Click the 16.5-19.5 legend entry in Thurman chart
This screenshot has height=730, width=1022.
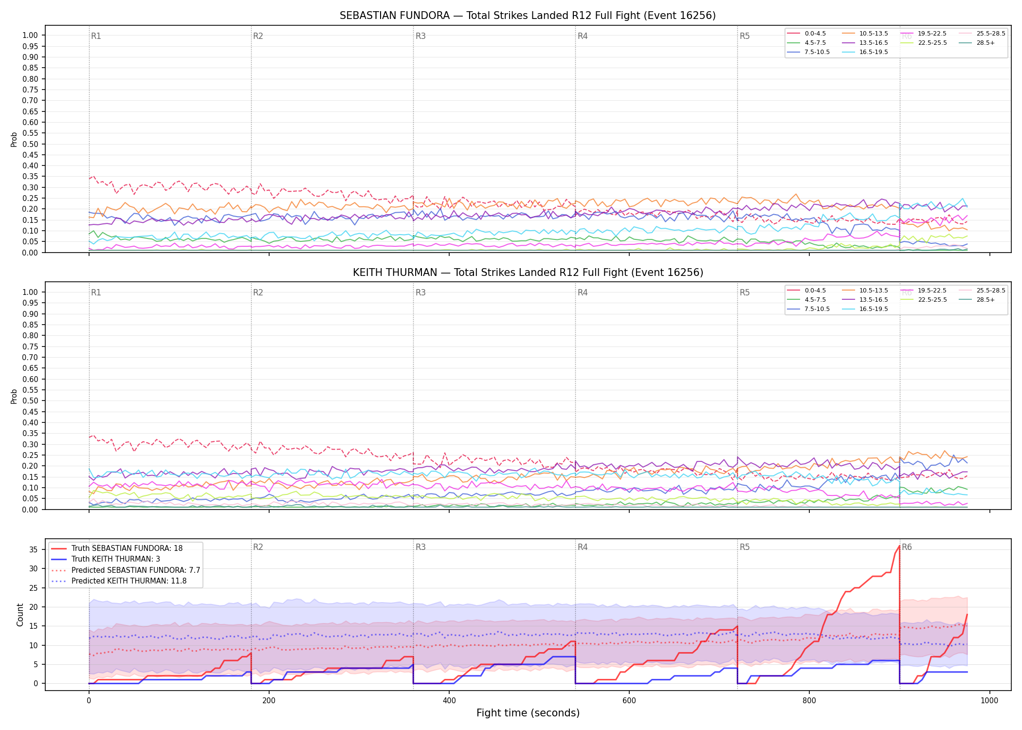865,309
